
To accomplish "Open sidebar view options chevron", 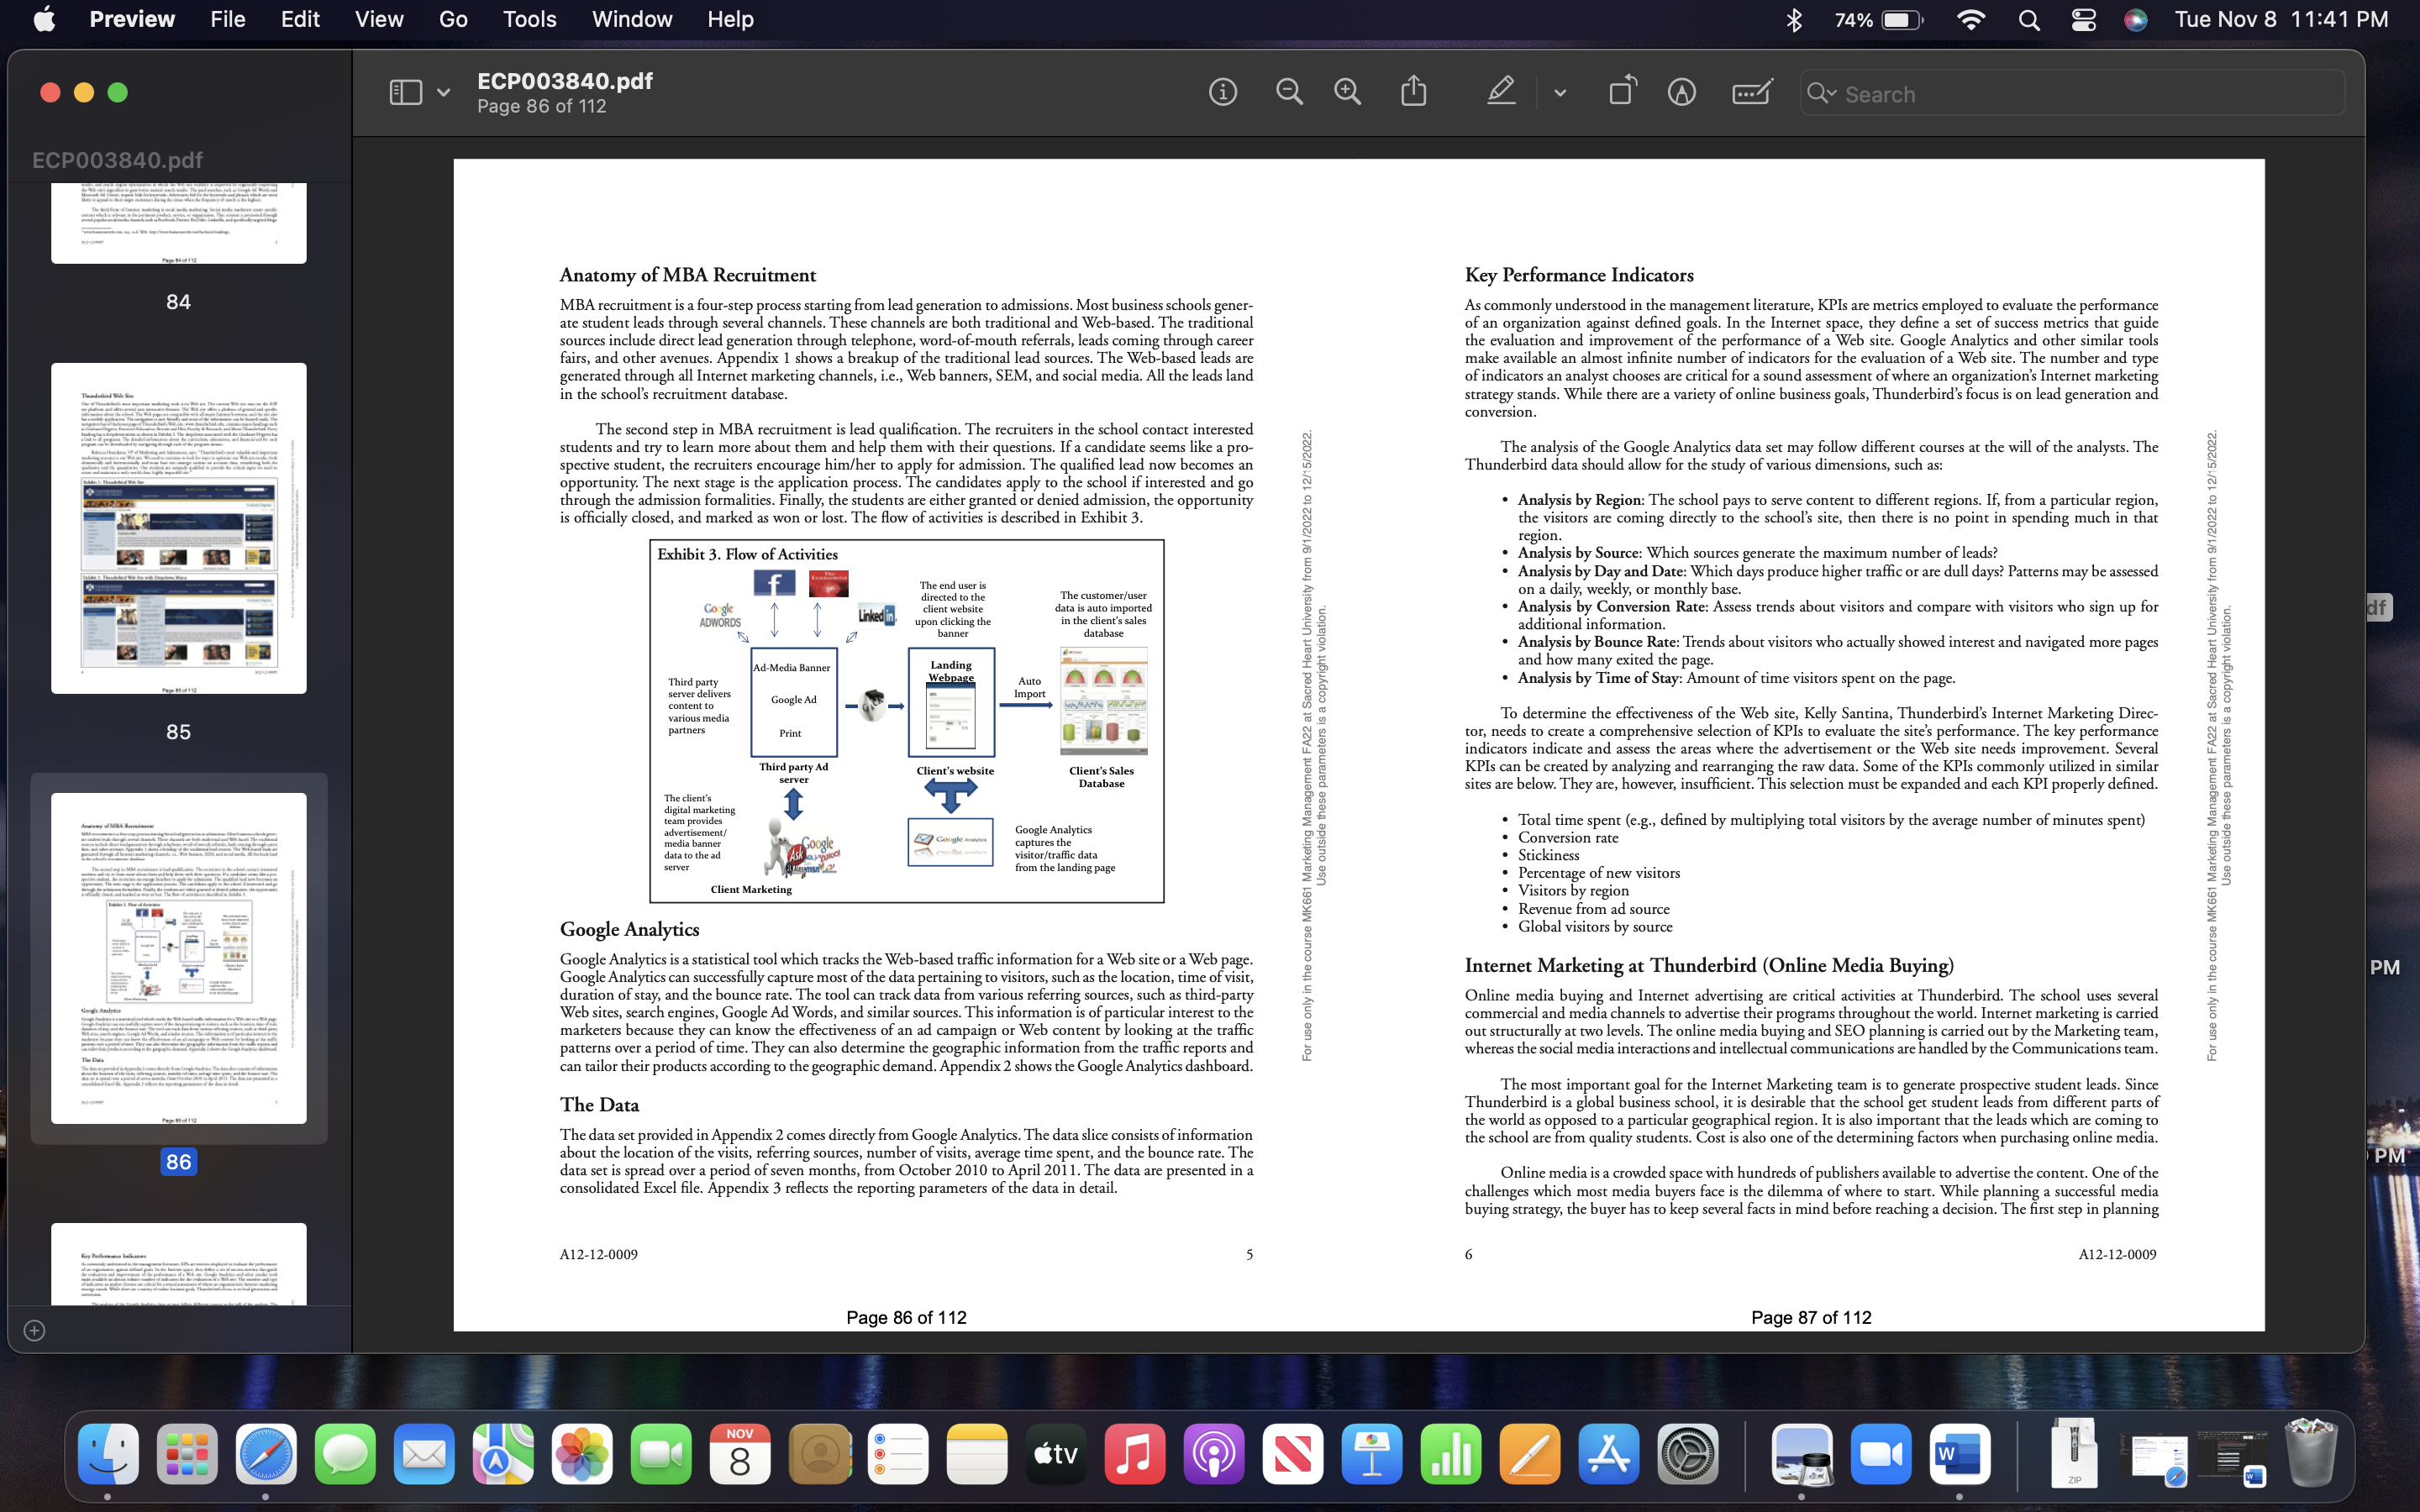I will pos(443,93).
